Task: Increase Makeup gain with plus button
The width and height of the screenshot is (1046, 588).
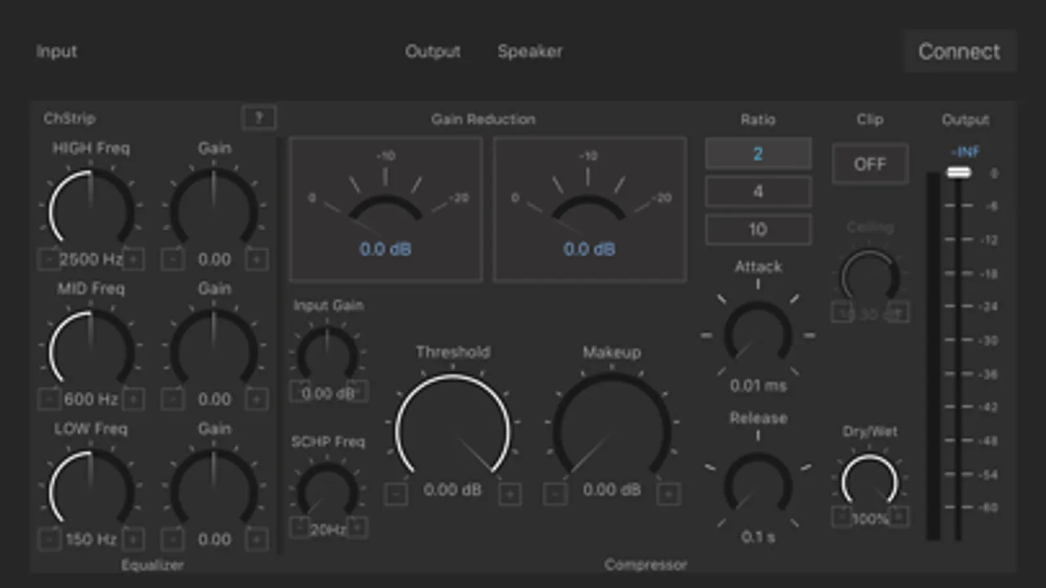Action: click(669, 494)
